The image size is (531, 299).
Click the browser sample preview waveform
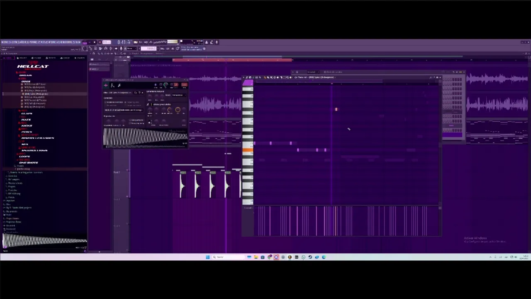click(44, 241)
